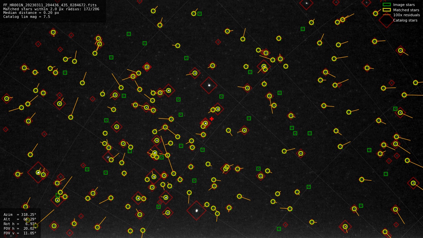The image size is (423, 238).
Task: Select the 'Matched stars' legend label
Action: tap(406, 10)
